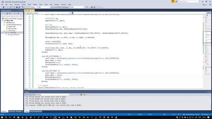The height and width of the screenshot is (119, 212).
Task: Expand the my_common.h file node
Action: [6, 34]
